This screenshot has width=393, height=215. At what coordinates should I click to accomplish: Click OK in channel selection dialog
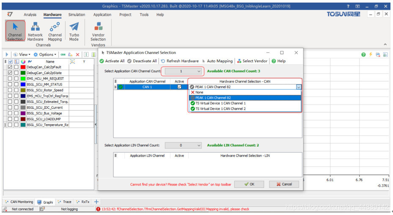coord(249,184)
